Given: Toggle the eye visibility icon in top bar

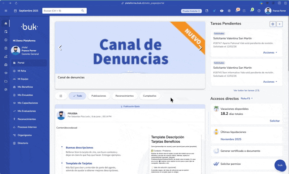Looking at the screenshot, I should [x=222, y=11].
